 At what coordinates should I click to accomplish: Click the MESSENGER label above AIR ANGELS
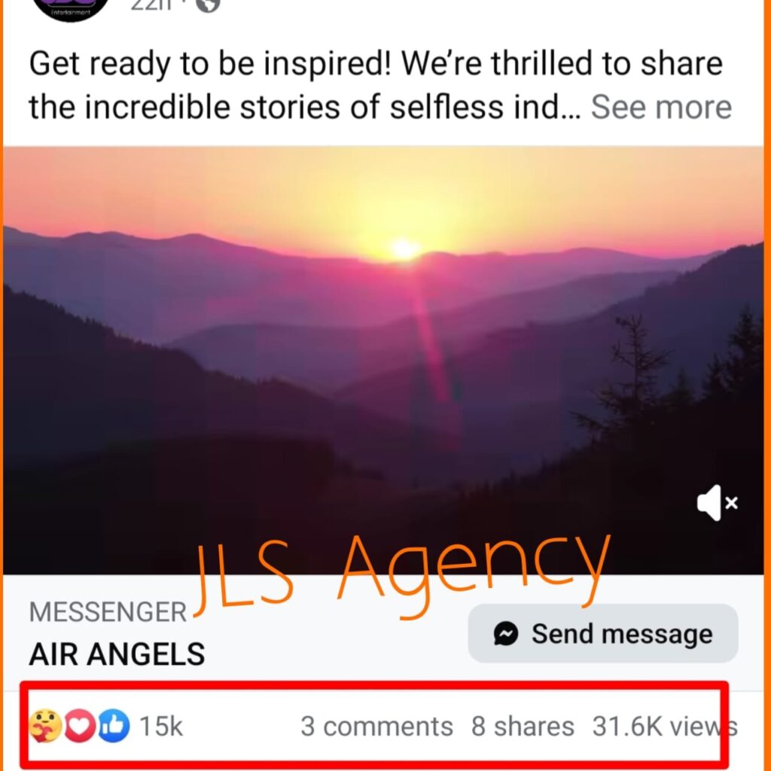tap(108, 613)
